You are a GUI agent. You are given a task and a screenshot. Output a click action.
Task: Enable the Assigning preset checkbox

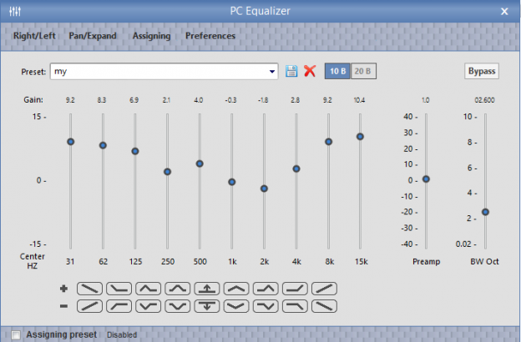pyautogui.click(x=14, y=334)
